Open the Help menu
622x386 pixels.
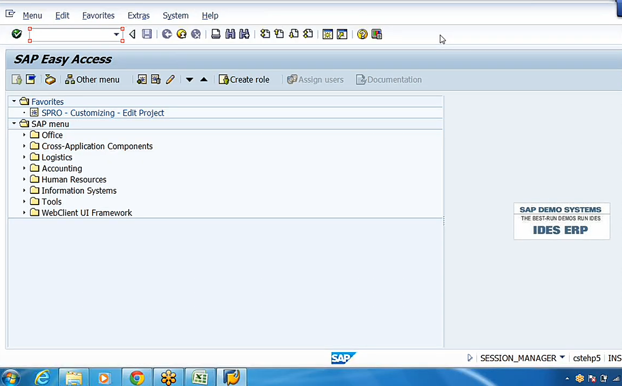pos(210,16)
